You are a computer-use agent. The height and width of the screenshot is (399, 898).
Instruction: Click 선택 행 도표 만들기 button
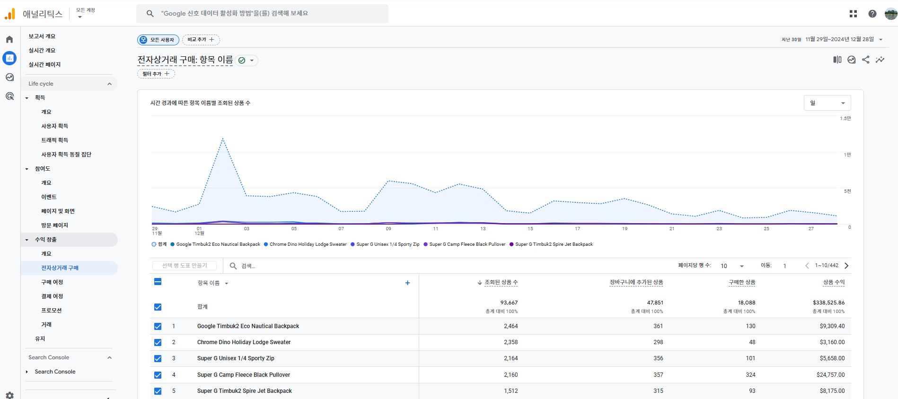click(x=185, y=266)
